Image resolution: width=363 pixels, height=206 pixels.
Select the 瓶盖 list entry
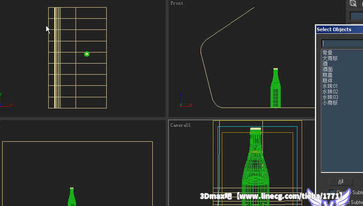(x=327, y=75)
